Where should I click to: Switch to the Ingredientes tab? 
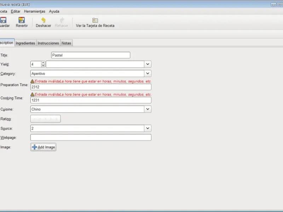(25, 43)
